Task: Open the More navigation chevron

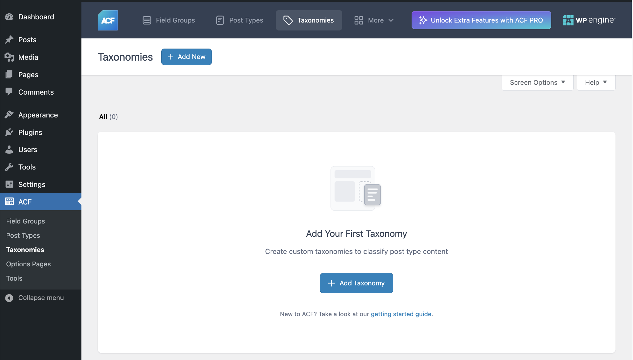Action: point(390,20)
